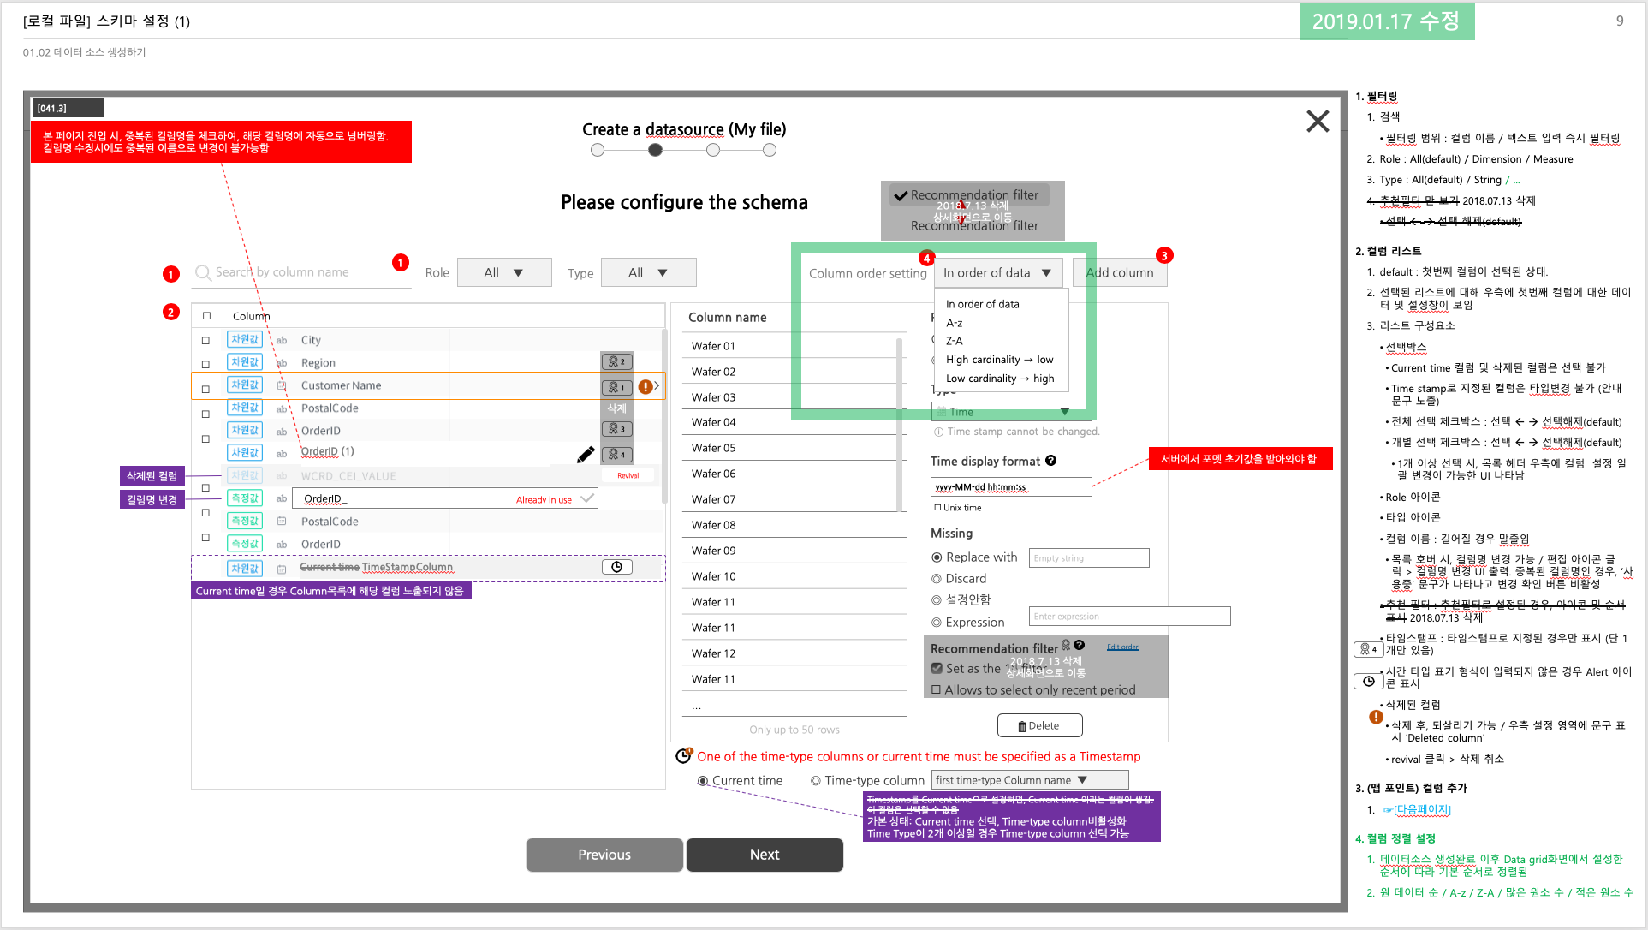Open 'first time-type Column name' dropdown
1648x930 pixels.
click(x=1030, y=780)
